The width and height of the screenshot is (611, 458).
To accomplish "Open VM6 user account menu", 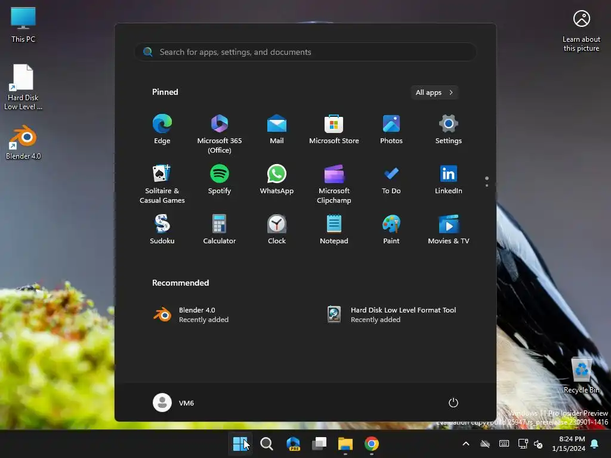I will pyautogui.click(x=174, y=403).
